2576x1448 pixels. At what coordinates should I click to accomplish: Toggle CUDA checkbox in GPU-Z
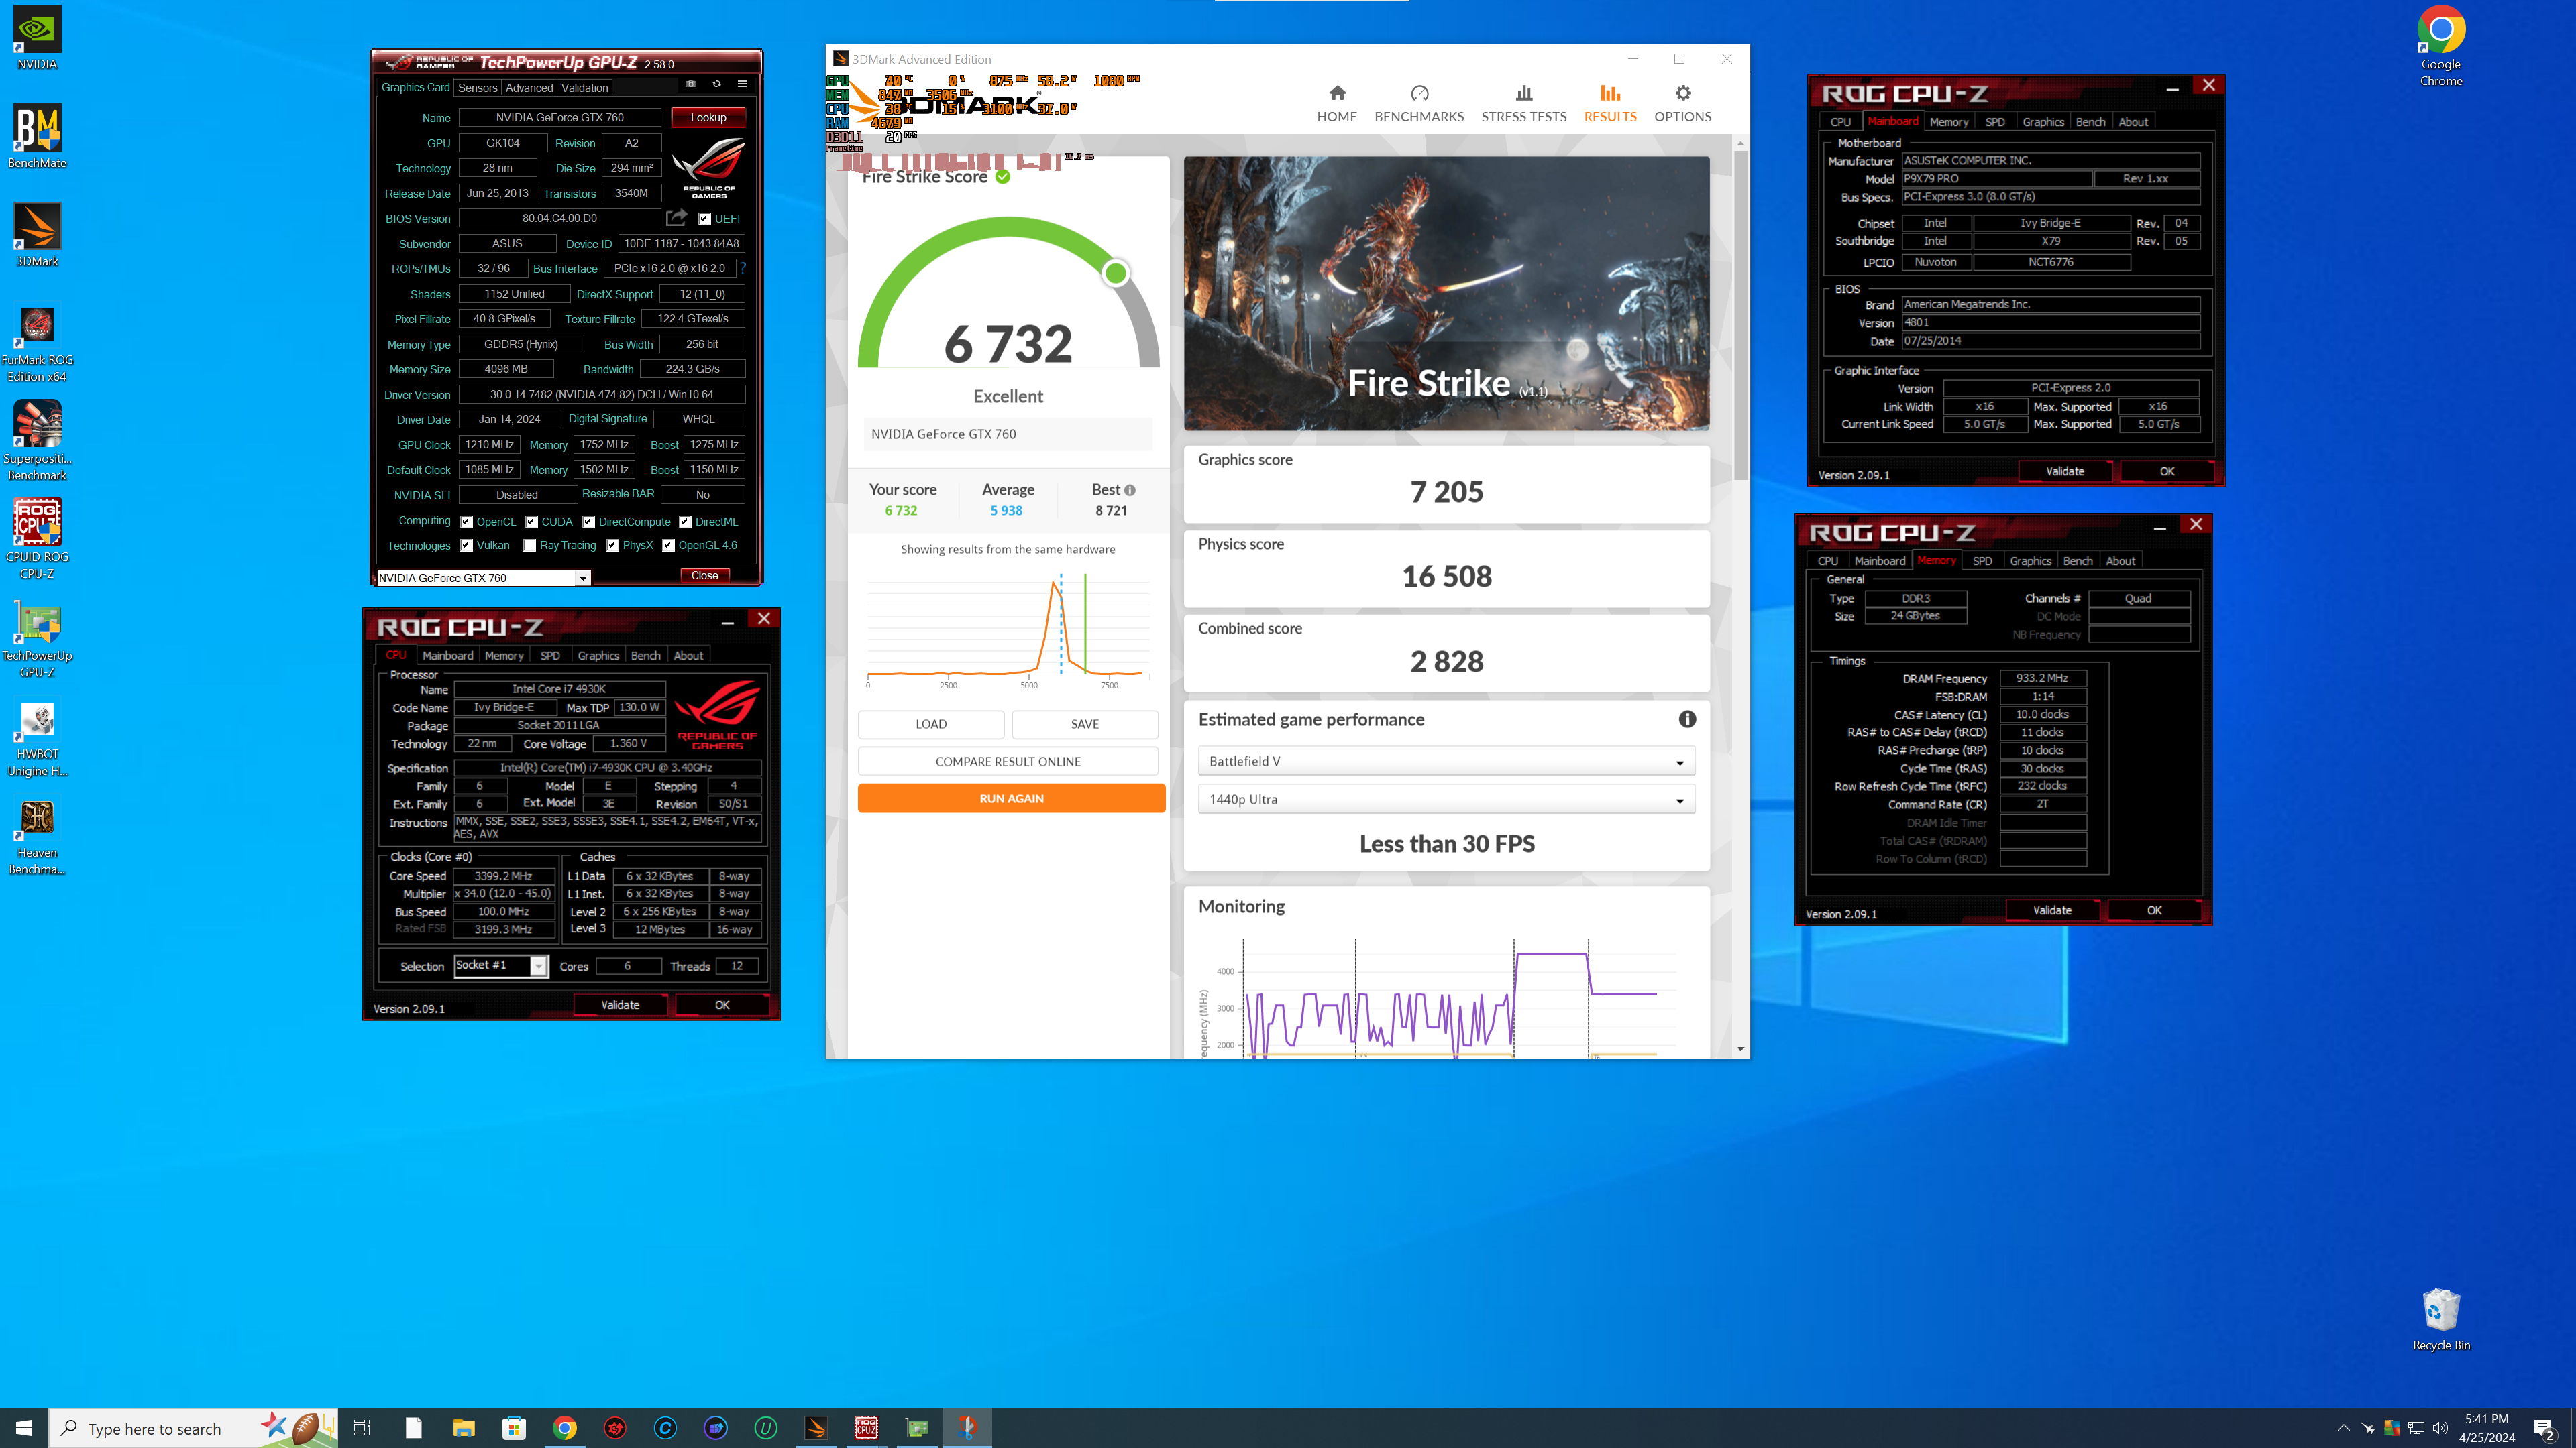(531, 522)
